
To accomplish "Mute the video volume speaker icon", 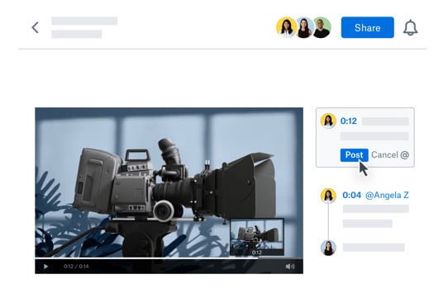I will [x=290, y=267].
